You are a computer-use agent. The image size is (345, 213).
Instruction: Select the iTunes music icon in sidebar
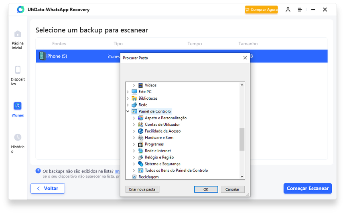(18, 106)
